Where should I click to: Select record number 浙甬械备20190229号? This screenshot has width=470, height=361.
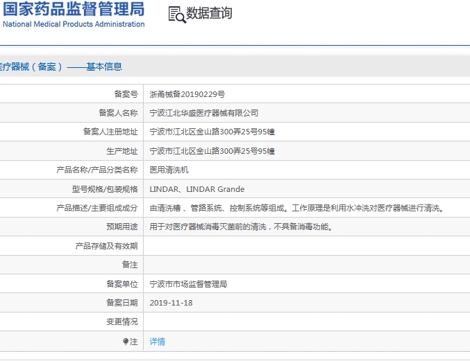pos(187,94)
